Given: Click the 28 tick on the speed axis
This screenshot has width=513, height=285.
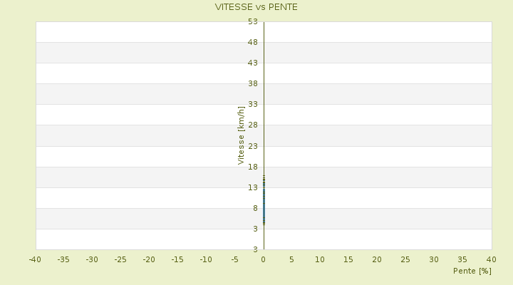Looking at the screenshot, I should 253,125.
